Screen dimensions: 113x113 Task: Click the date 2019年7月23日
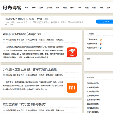9,110
